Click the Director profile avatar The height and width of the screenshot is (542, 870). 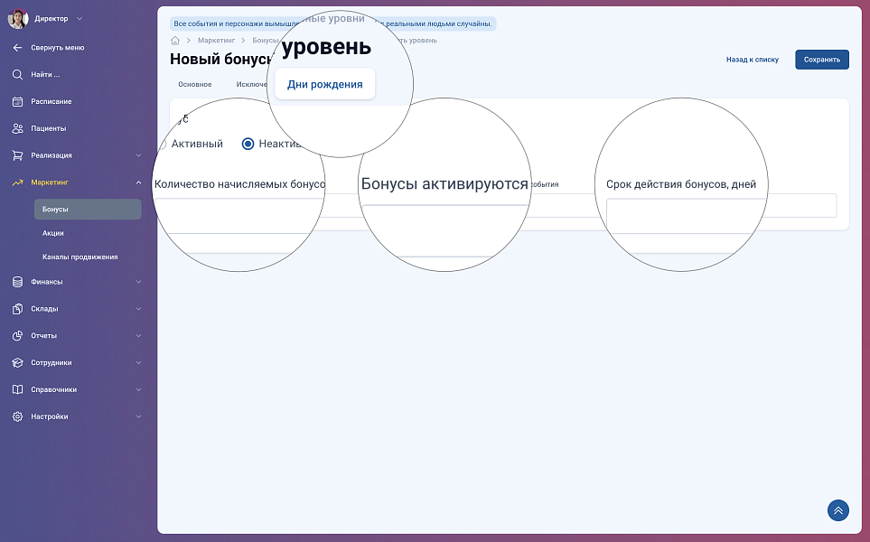18,18
